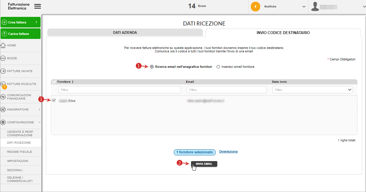Click the '1 righe totali' text
Image resolution: width=366 pixels, height=192 pixels.
(347, 140)
